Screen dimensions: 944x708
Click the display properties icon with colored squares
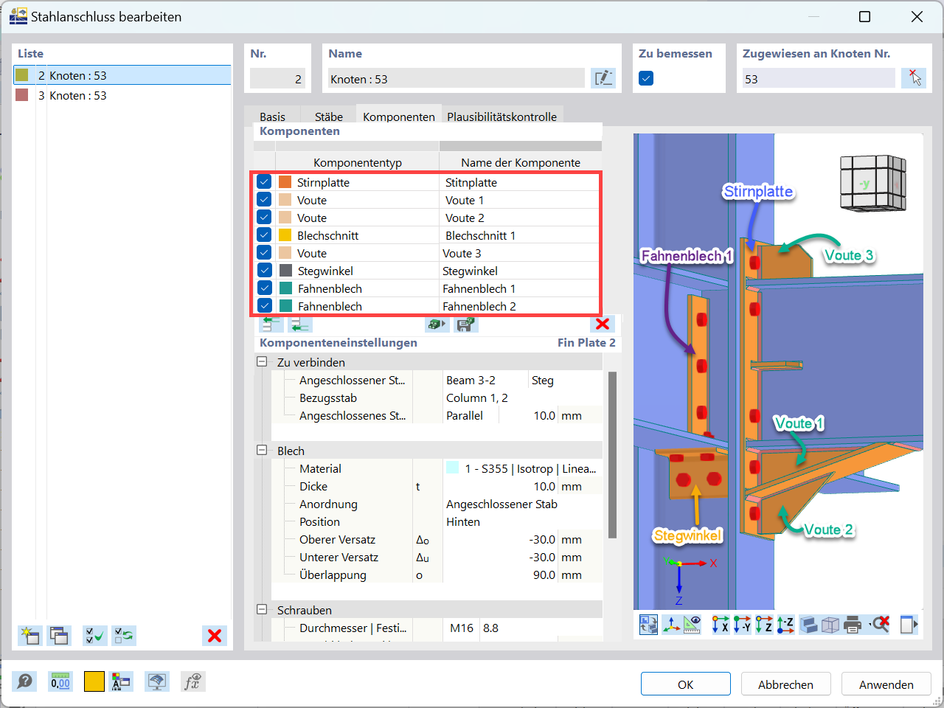[121, 681]
